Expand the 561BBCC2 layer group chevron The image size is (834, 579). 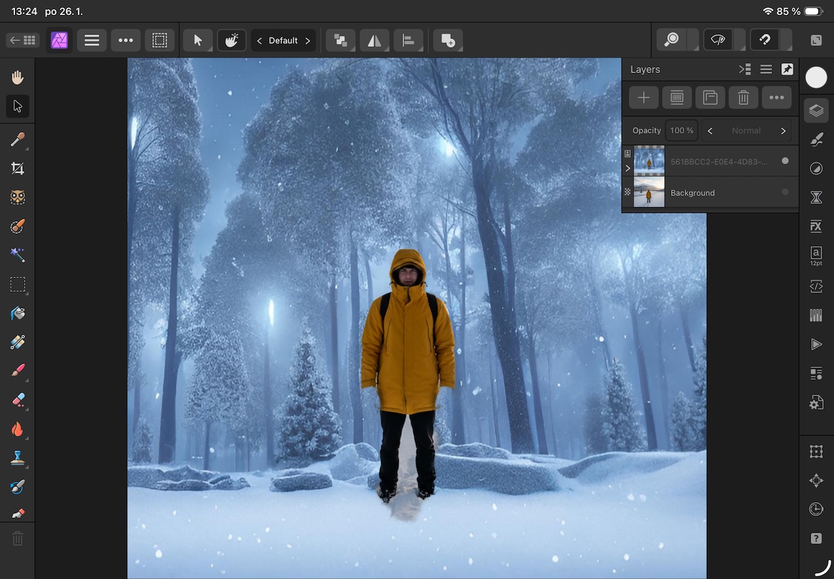coord(627,168)
